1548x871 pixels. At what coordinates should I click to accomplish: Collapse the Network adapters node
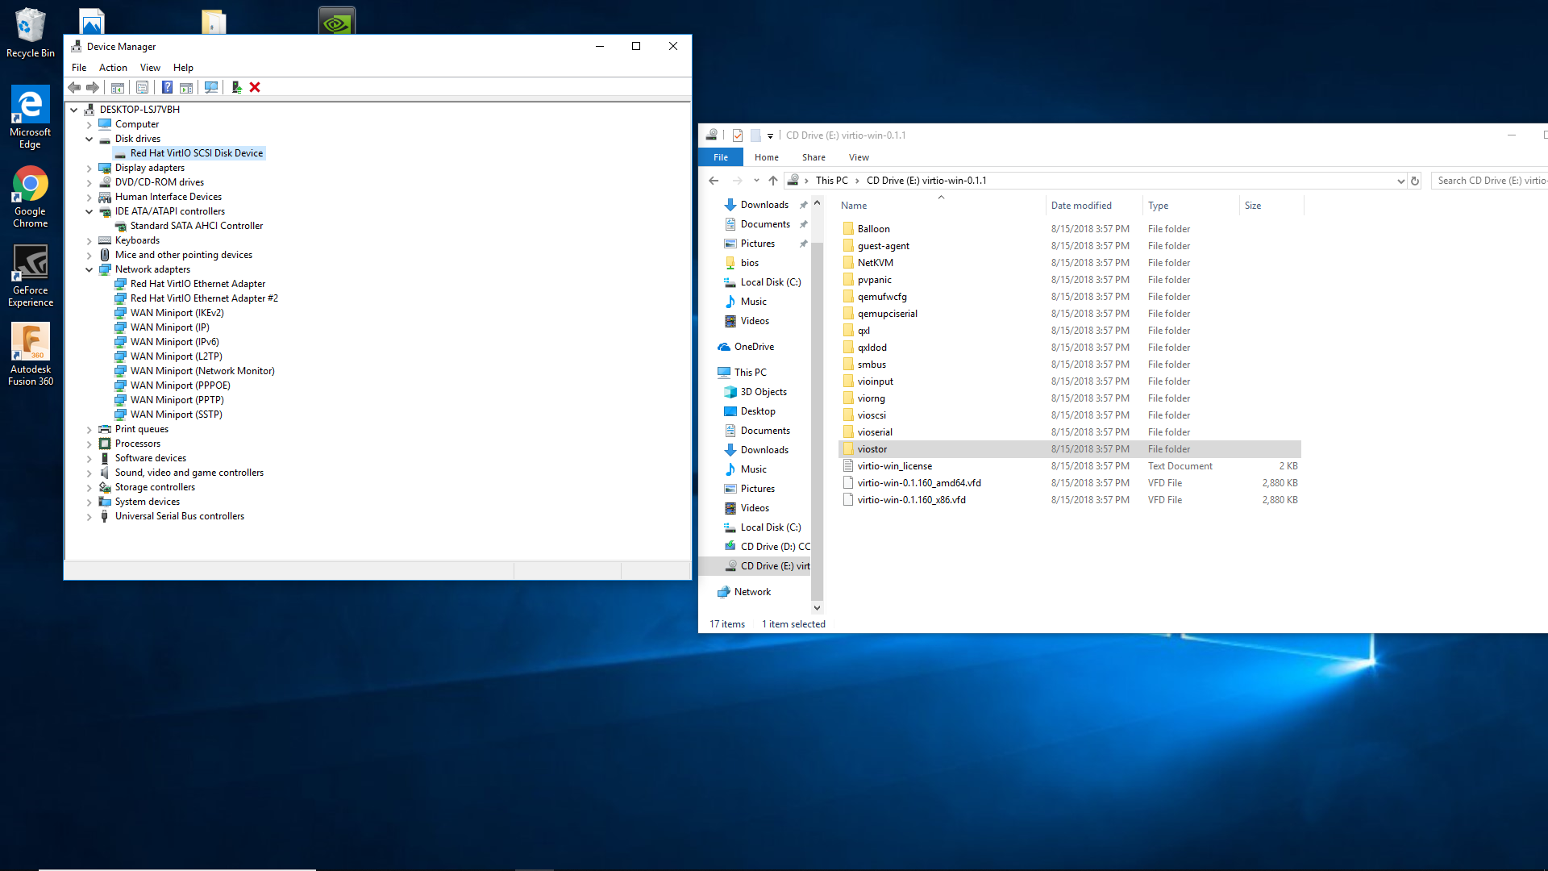89,269
